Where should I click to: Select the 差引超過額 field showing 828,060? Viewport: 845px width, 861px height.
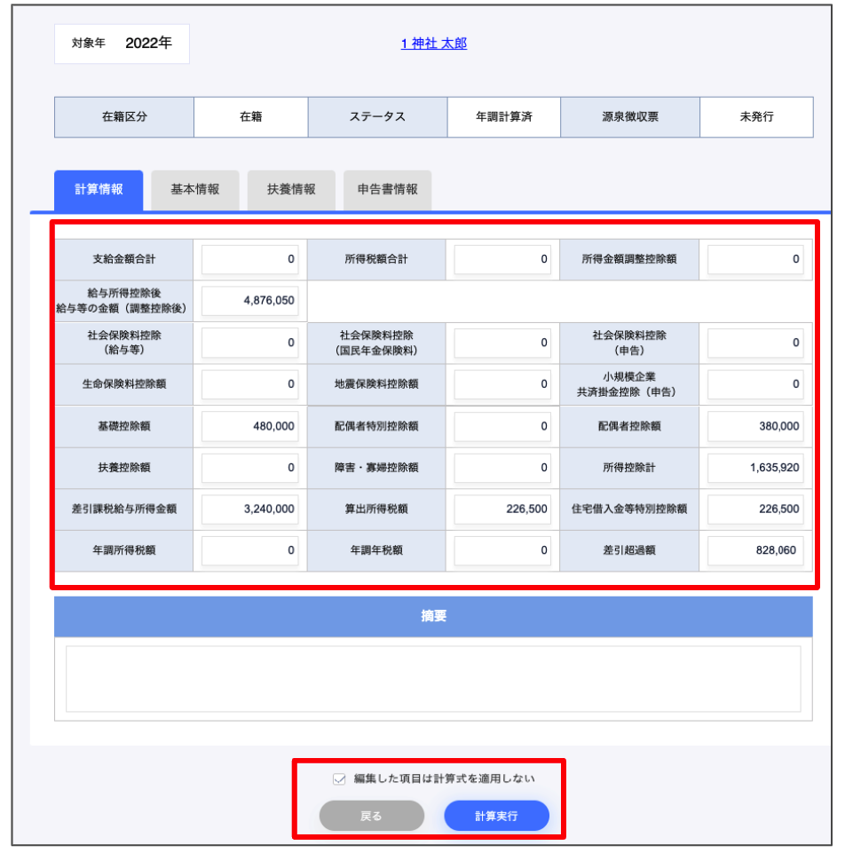(x=755, y=551)
